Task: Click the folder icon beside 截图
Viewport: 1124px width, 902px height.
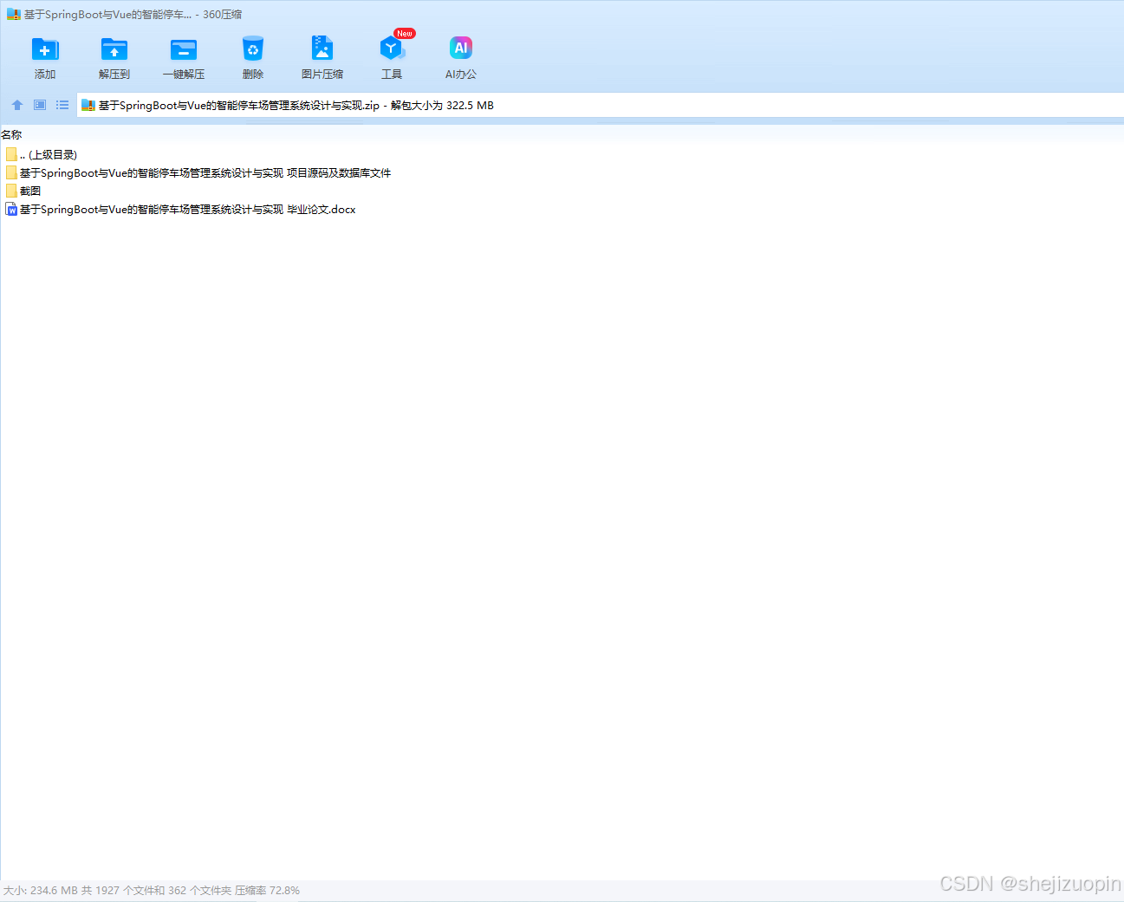Action: (11, 191)
